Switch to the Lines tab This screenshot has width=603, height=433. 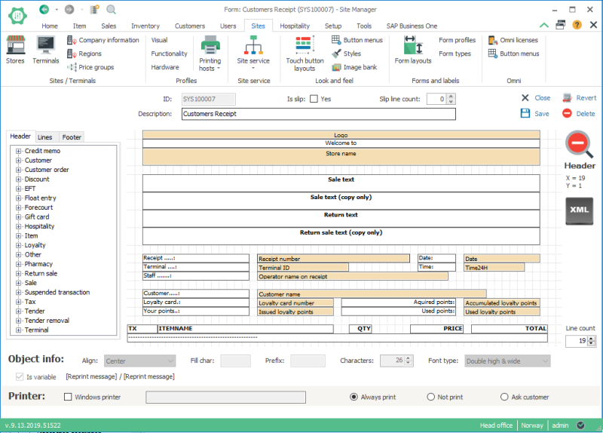coord(45,137)
